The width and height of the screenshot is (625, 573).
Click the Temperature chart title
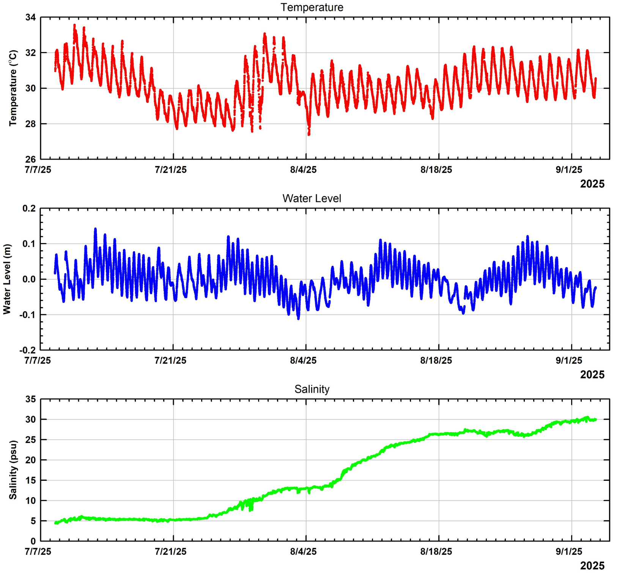tap(312, 8)
